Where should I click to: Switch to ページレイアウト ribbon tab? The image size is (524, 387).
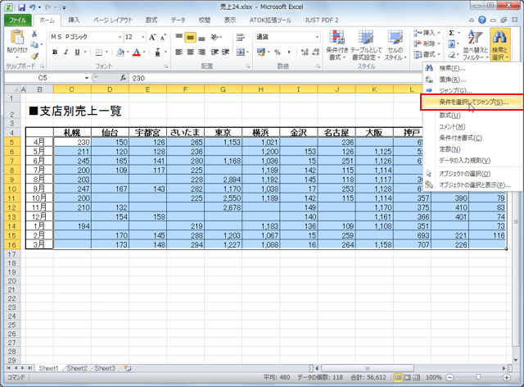click(x=113, y=20)
